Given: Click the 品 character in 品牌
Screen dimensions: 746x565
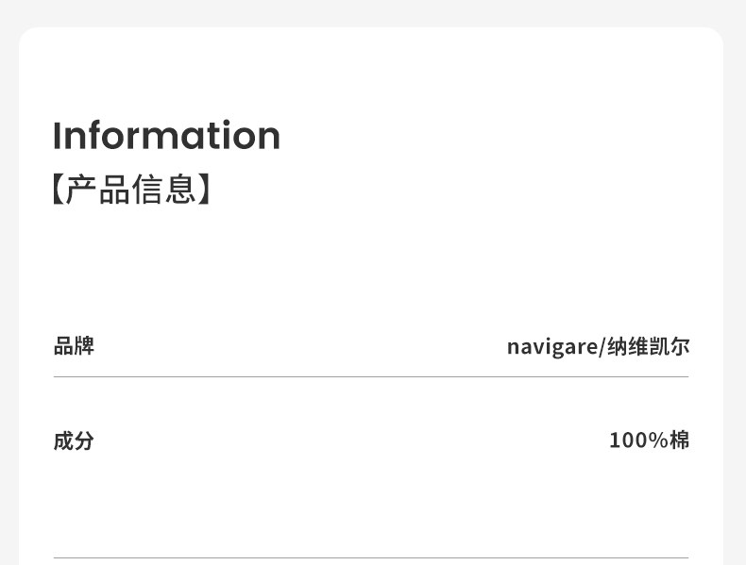Looking at the screenshot, I should 63,346.
